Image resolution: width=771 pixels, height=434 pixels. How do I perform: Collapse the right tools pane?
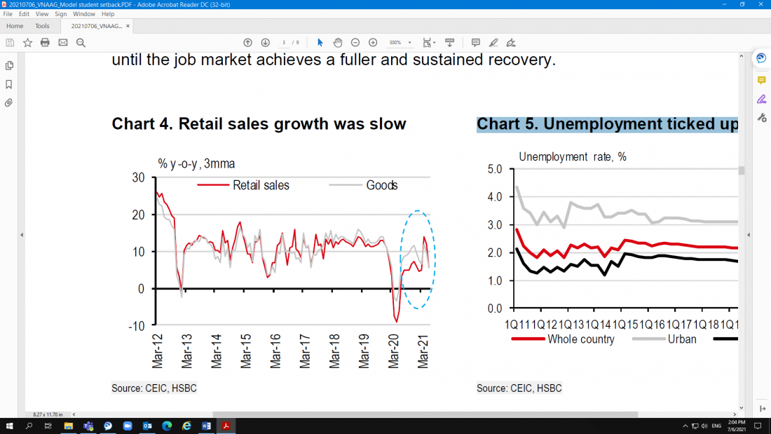pyautogui.click(x=749, y=235)
